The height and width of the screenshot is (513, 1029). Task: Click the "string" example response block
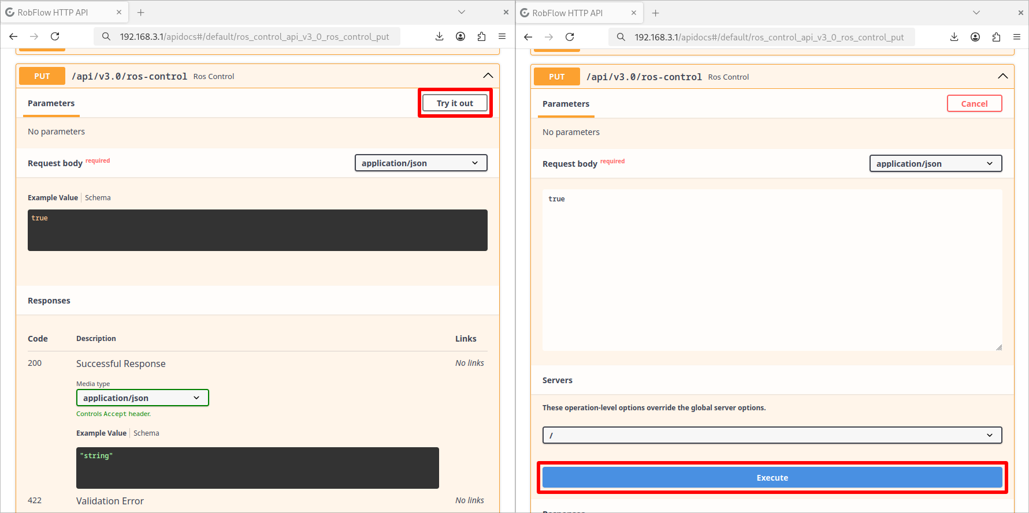(x=258, y=468)
